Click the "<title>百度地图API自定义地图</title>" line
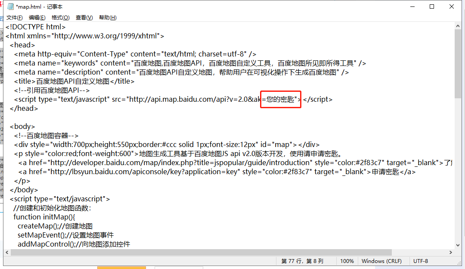This screenshot has width=465, height=269. [x=74, y=81]
